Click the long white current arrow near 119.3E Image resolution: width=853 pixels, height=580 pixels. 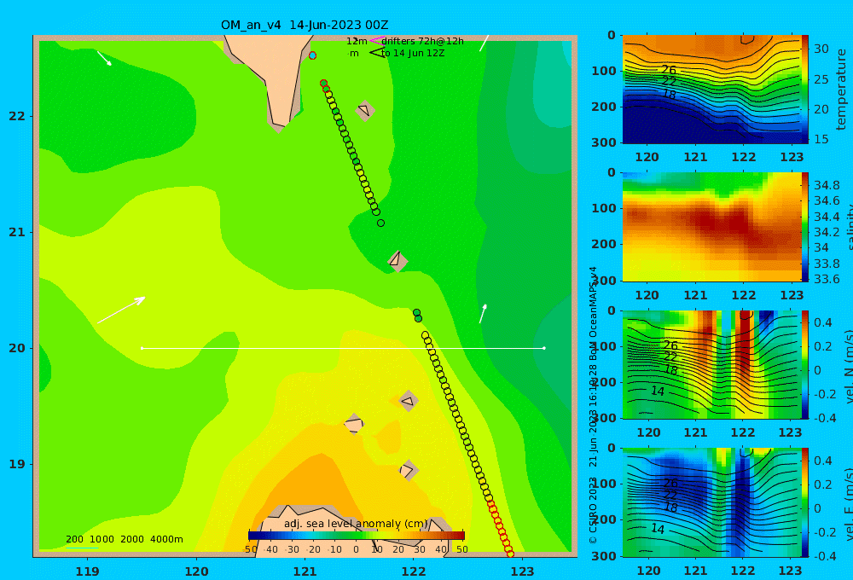(x=121, y=310)
